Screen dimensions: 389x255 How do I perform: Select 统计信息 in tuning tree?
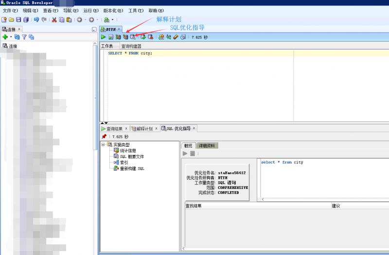[125, 151]
